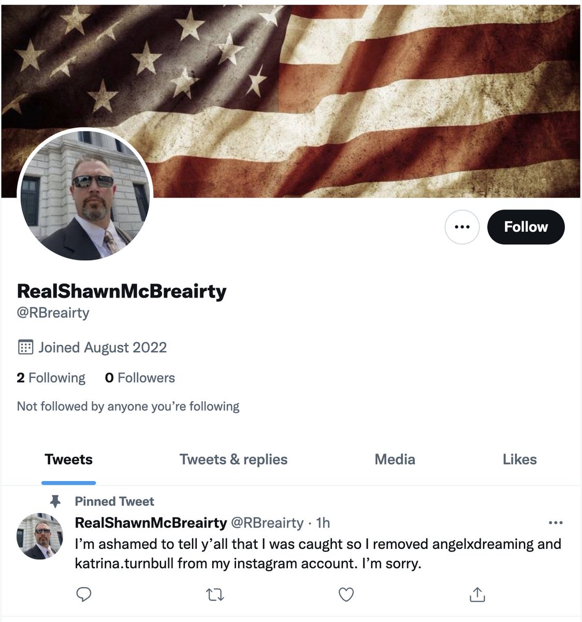View the 0 Followers list

pos(140,378)
